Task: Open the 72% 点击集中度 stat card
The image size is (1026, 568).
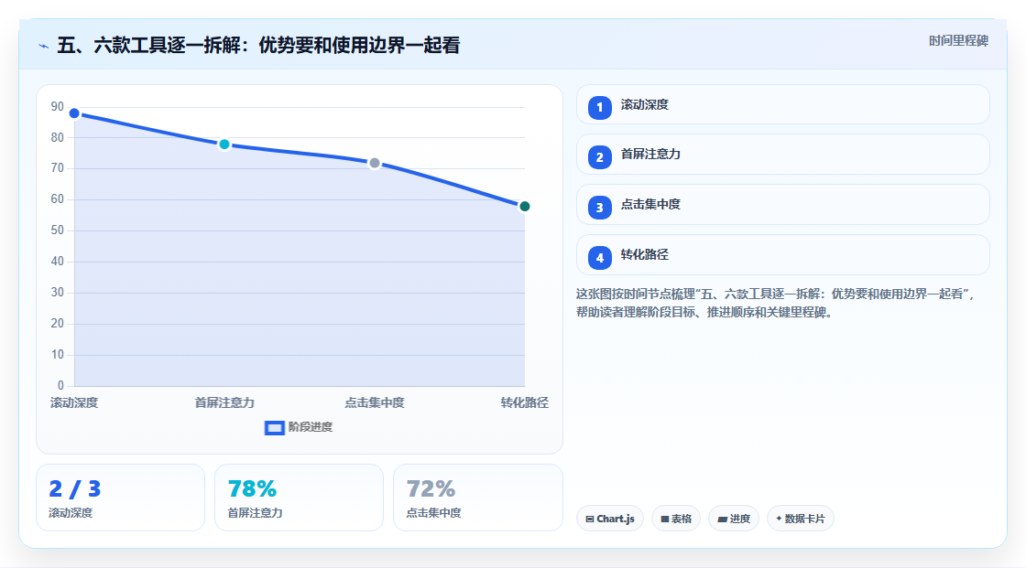Action: point(477,498)
